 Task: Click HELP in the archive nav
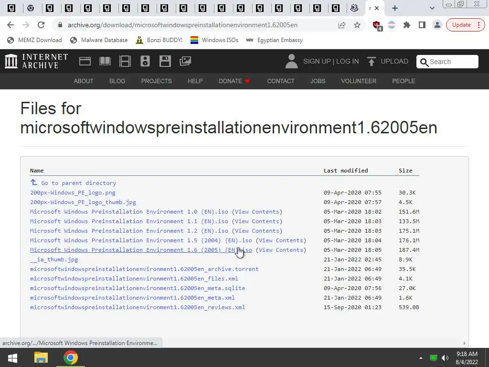pos(195,81)
